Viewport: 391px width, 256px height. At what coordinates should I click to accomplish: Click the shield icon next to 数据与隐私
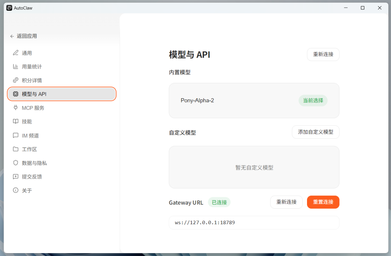16,163
